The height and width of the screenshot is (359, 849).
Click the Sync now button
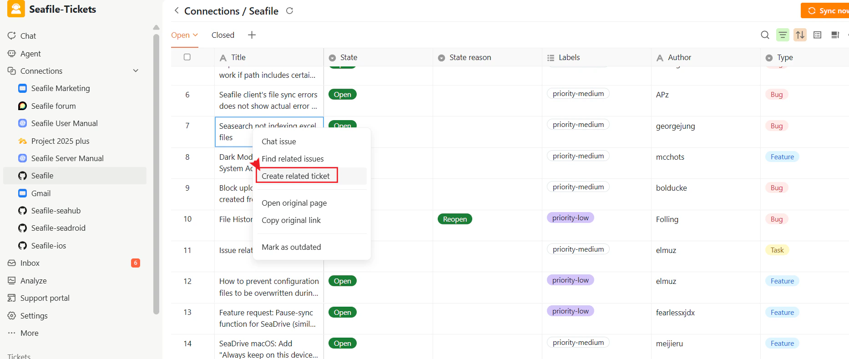(x=825, y=10)
